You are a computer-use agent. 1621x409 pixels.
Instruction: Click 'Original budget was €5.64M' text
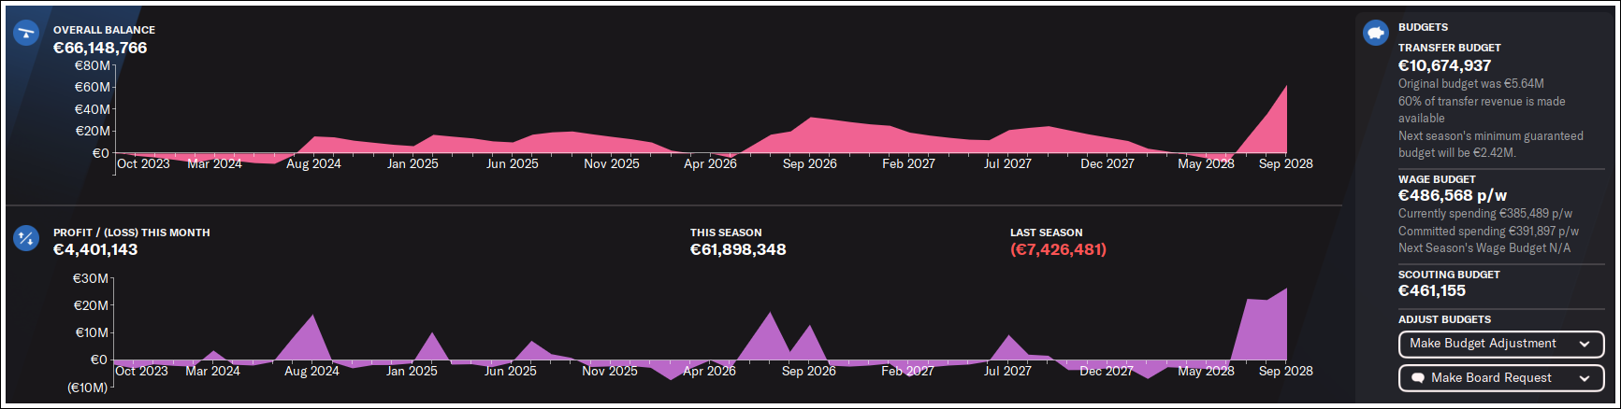[1470, 84]
